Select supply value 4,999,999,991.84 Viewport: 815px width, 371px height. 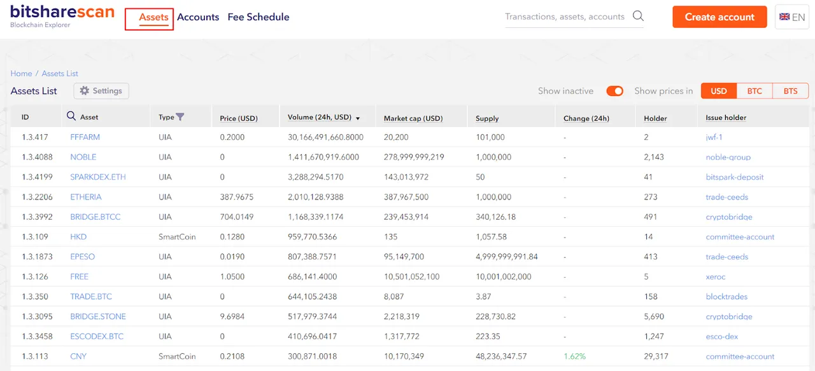click(x=507, y=257)
